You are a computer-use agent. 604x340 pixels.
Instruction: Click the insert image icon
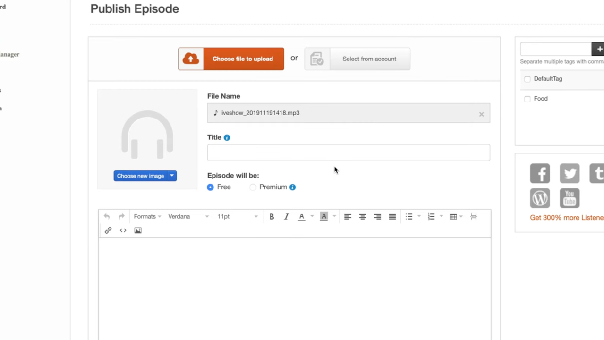pos(138,230)
